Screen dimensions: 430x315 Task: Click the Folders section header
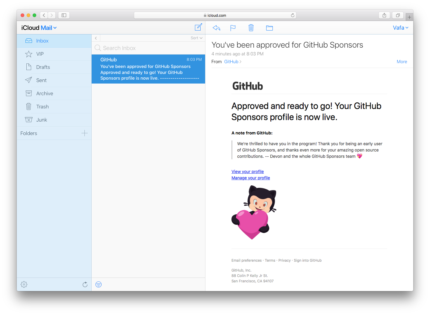point(29,133)
